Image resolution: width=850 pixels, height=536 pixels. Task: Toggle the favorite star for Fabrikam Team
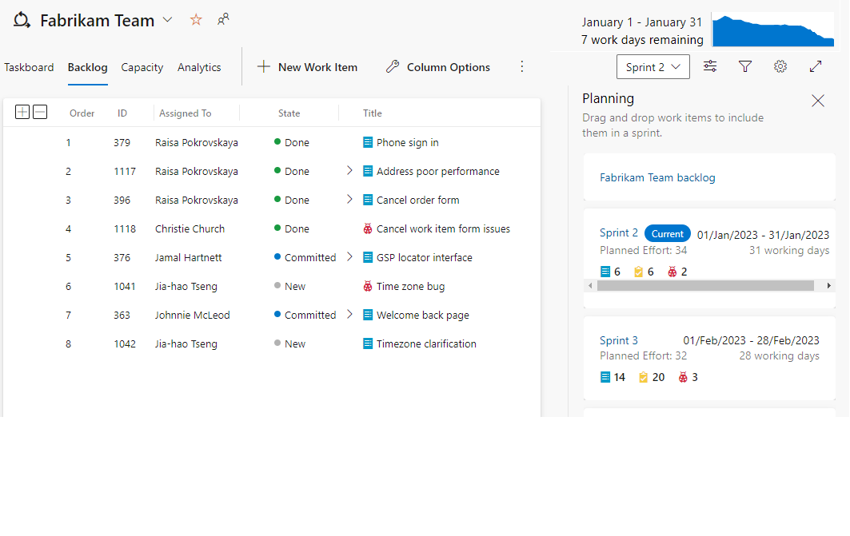coord(196,19)
